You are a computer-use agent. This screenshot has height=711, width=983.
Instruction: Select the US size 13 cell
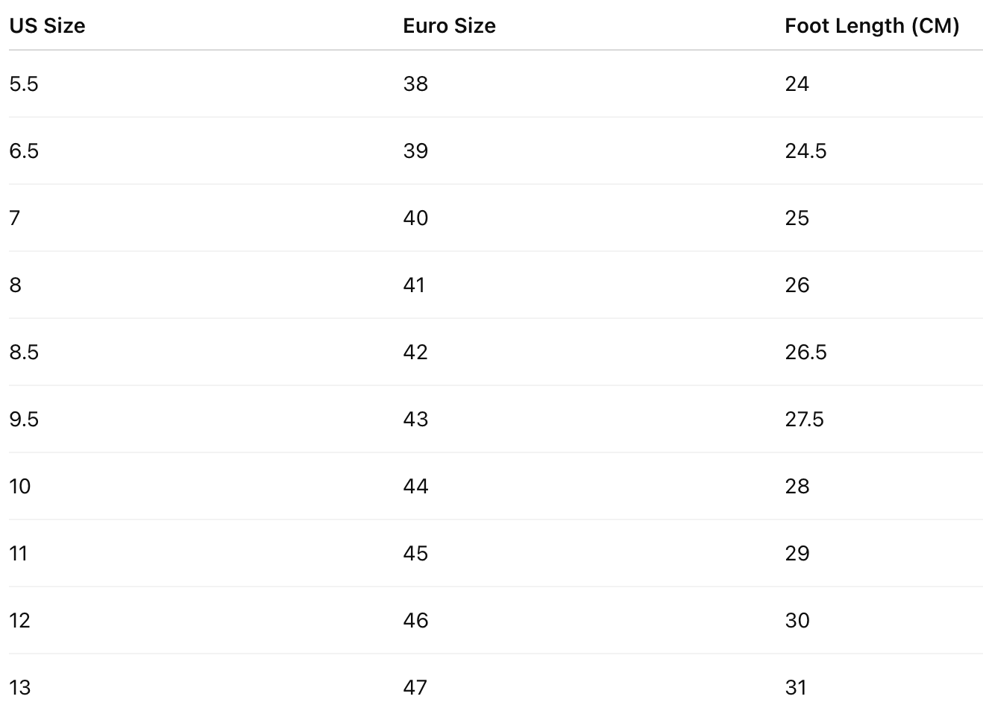[20, 687]
